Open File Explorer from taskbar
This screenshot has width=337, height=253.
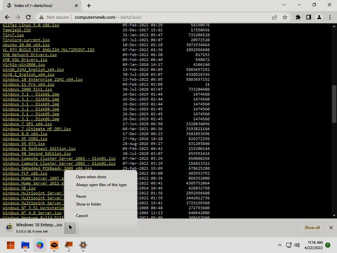click(x=25, y=245)
